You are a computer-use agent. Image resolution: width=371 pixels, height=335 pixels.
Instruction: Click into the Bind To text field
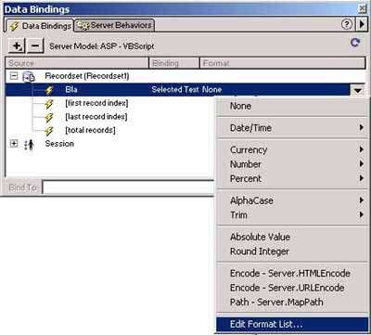pos(128,187)
